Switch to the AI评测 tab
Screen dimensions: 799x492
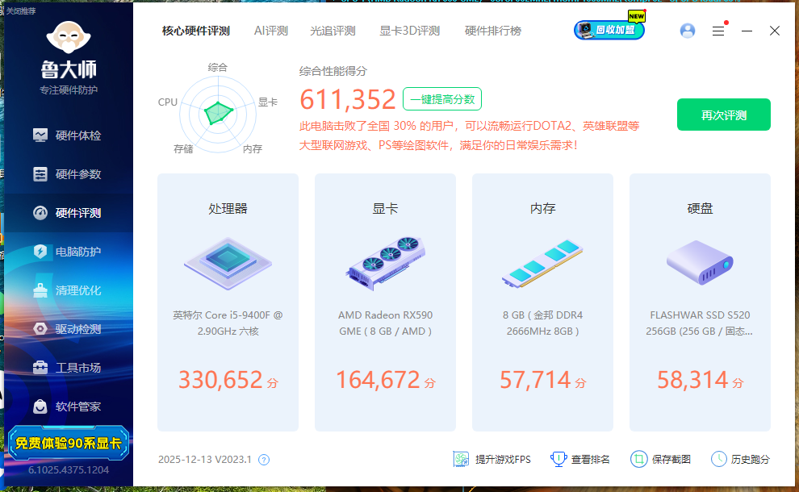click(x=270, y=31)
